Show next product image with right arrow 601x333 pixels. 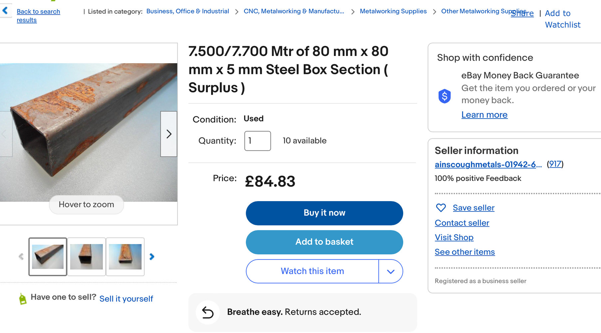pyautogui.click(x=169, y=134)
